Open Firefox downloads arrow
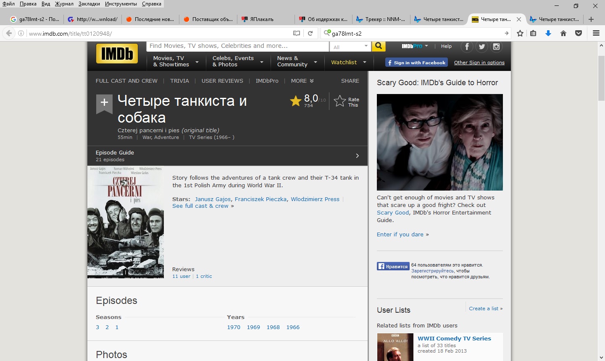The height and width of the screenshot is (361, 605). 548,33
